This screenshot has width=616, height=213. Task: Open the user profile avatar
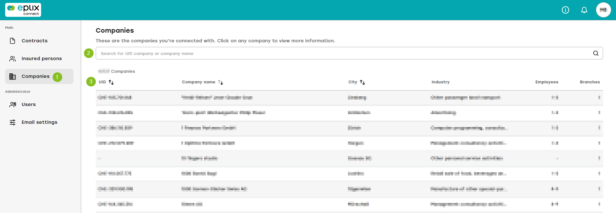[603, 10]
